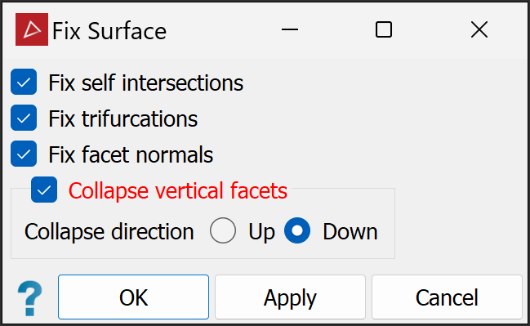The width and height of the screenshot is (530, 326).
Task: Click the Collapse direction label
Action: click(x=109, y=232)
